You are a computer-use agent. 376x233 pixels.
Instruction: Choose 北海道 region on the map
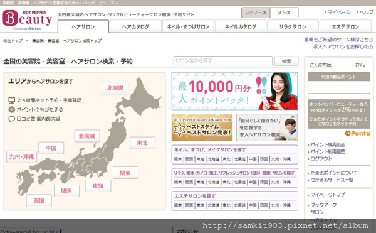[x=115, y=88]
